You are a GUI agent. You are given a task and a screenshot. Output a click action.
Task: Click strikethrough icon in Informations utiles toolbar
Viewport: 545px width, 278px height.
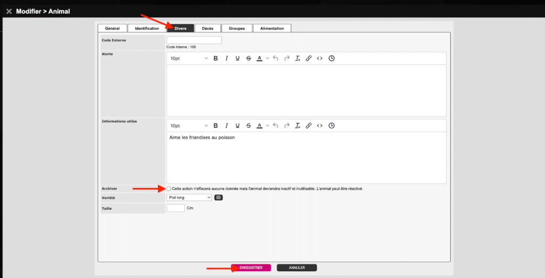(249, 126)
